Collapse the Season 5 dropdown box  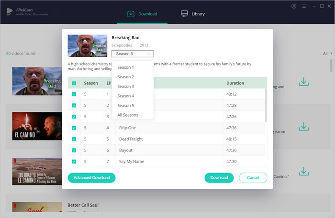133,54
